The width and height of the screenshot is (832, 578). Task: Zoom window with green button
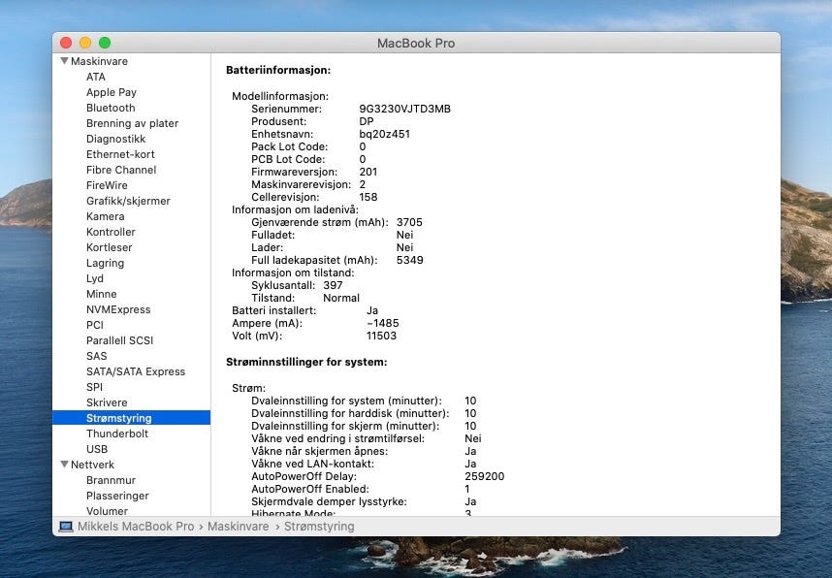coord(105,43)
